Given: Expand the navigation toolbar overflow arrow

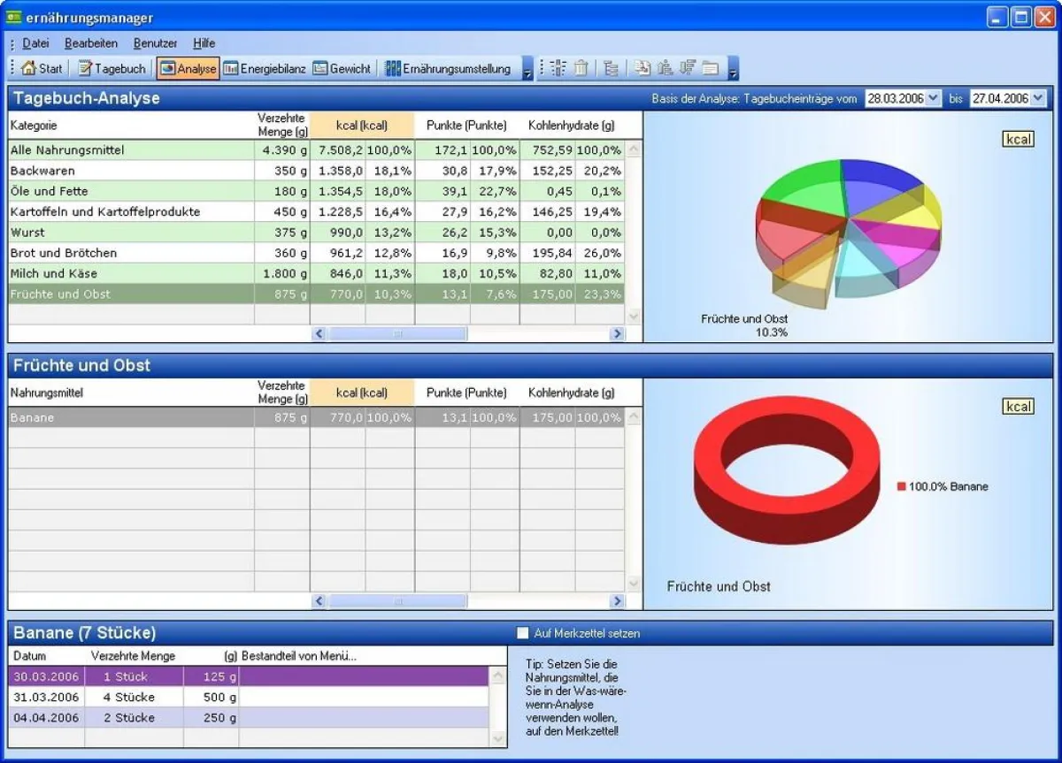Looking at the screenshot, I should [x=527, y=70].
